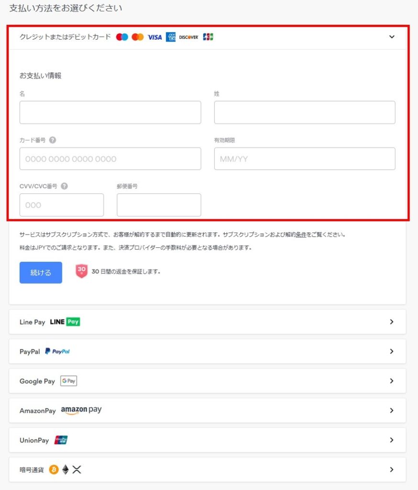This screenshot has height=490, width=418.
Task: Click the card number input field
Action: [110, 158]
